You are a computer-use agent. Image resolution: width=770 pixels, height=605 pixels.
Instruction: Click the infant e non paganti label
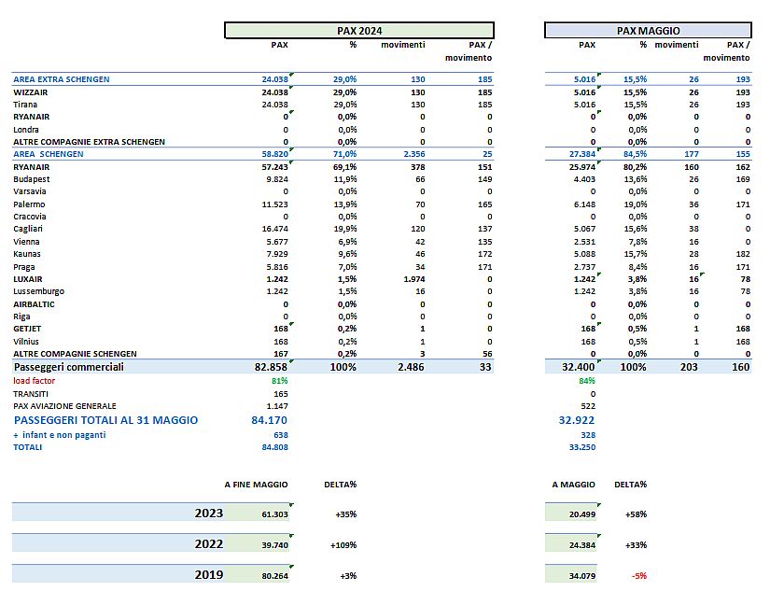[x=63, y=435]
